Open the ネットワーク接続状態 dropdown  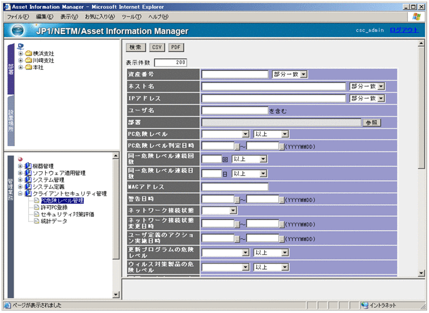[232, 210]
